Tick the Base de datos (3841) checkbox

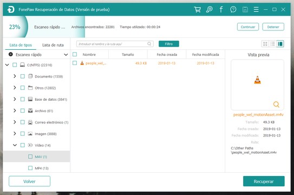(23, 99)
